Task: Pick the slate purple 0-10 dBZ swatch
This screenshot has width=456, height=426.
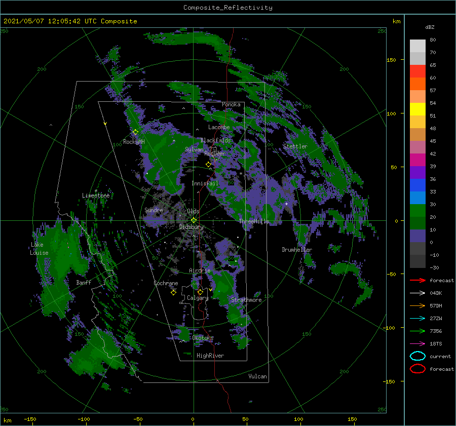Action: tap(417, 236)
